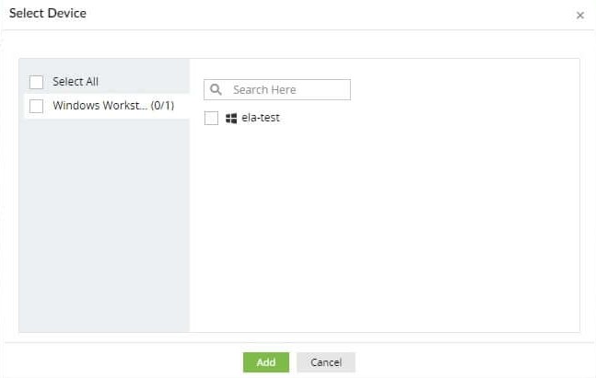Tick the Select All checkbox

coord(37,82)
